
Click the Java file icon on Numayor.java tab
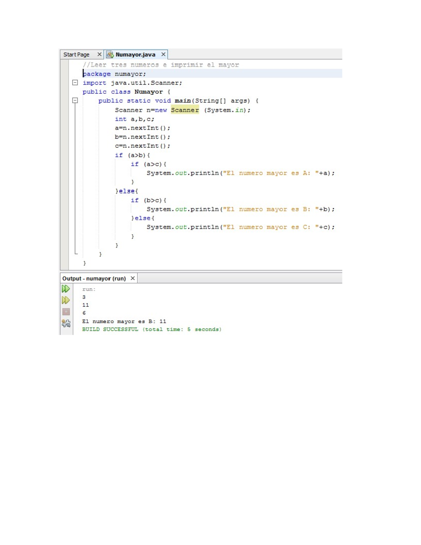tap(110, 54)
